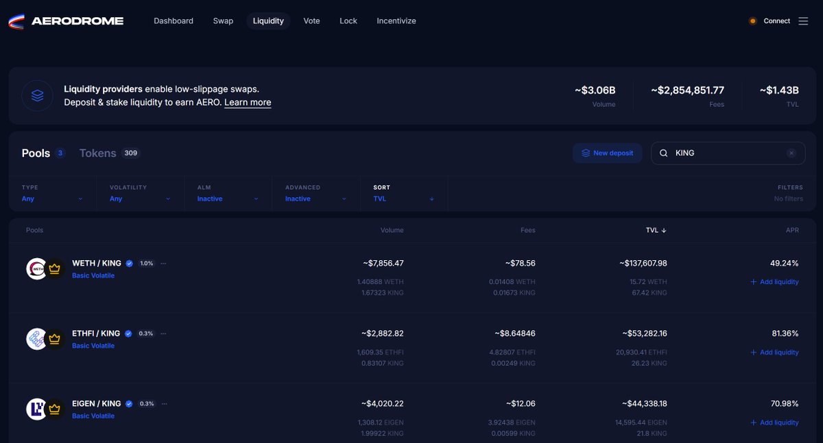823x443 pixels.
Task: Select the Liquidity nav item
Action: (x=268, y=21)
